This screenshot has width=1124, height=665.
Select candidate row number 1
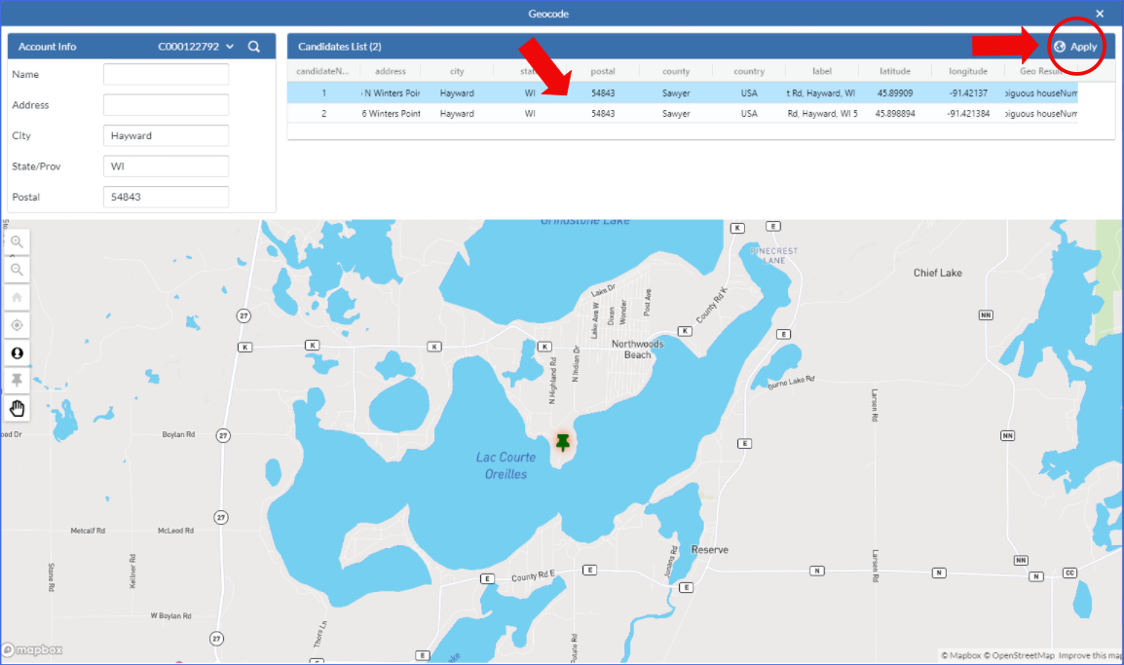[x=683, y=93]
